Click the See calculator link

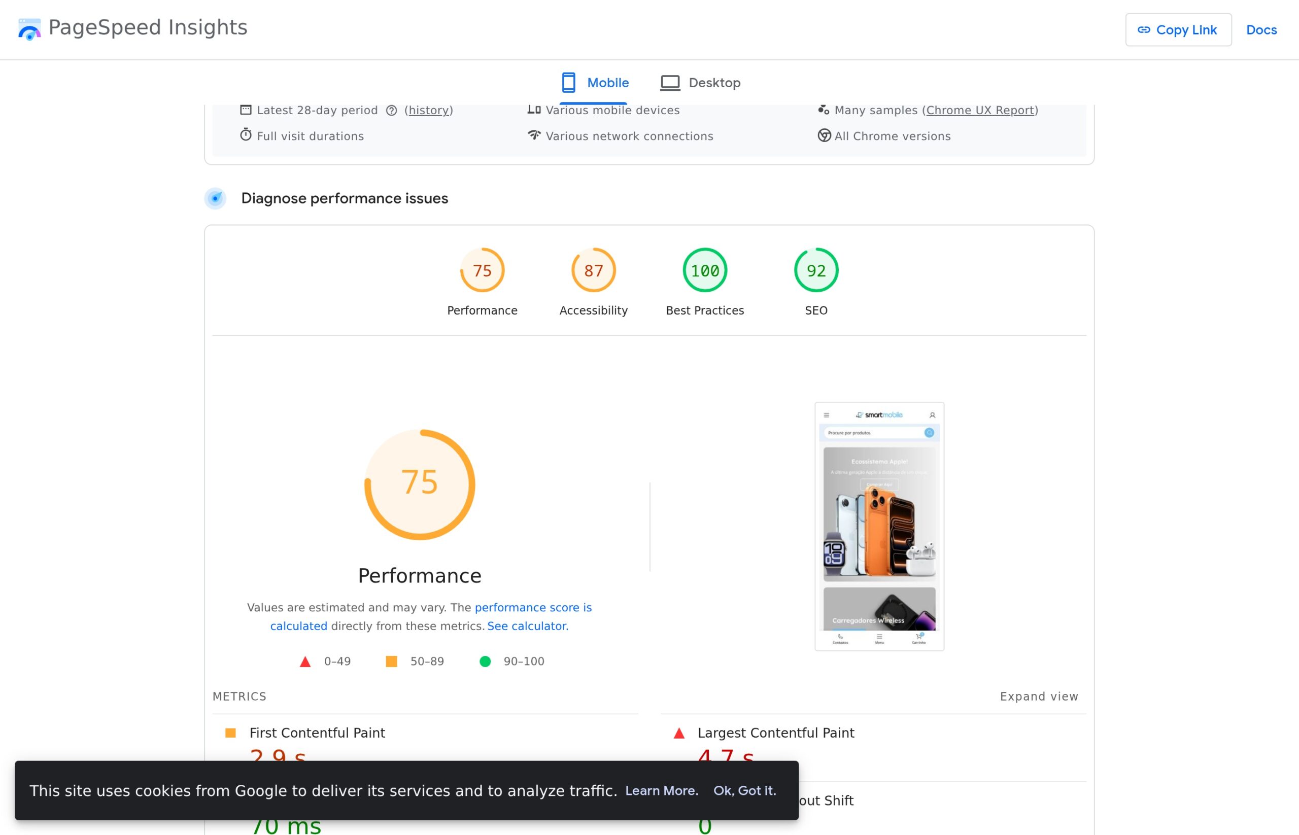[527, 625]
